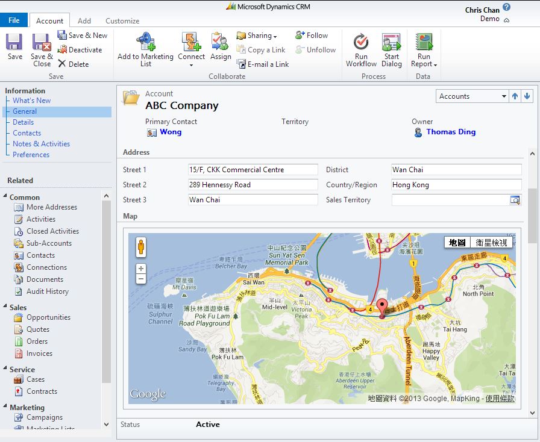Open Cases under Service
Viewport: 540px width, 442px height.
point(30,379)
